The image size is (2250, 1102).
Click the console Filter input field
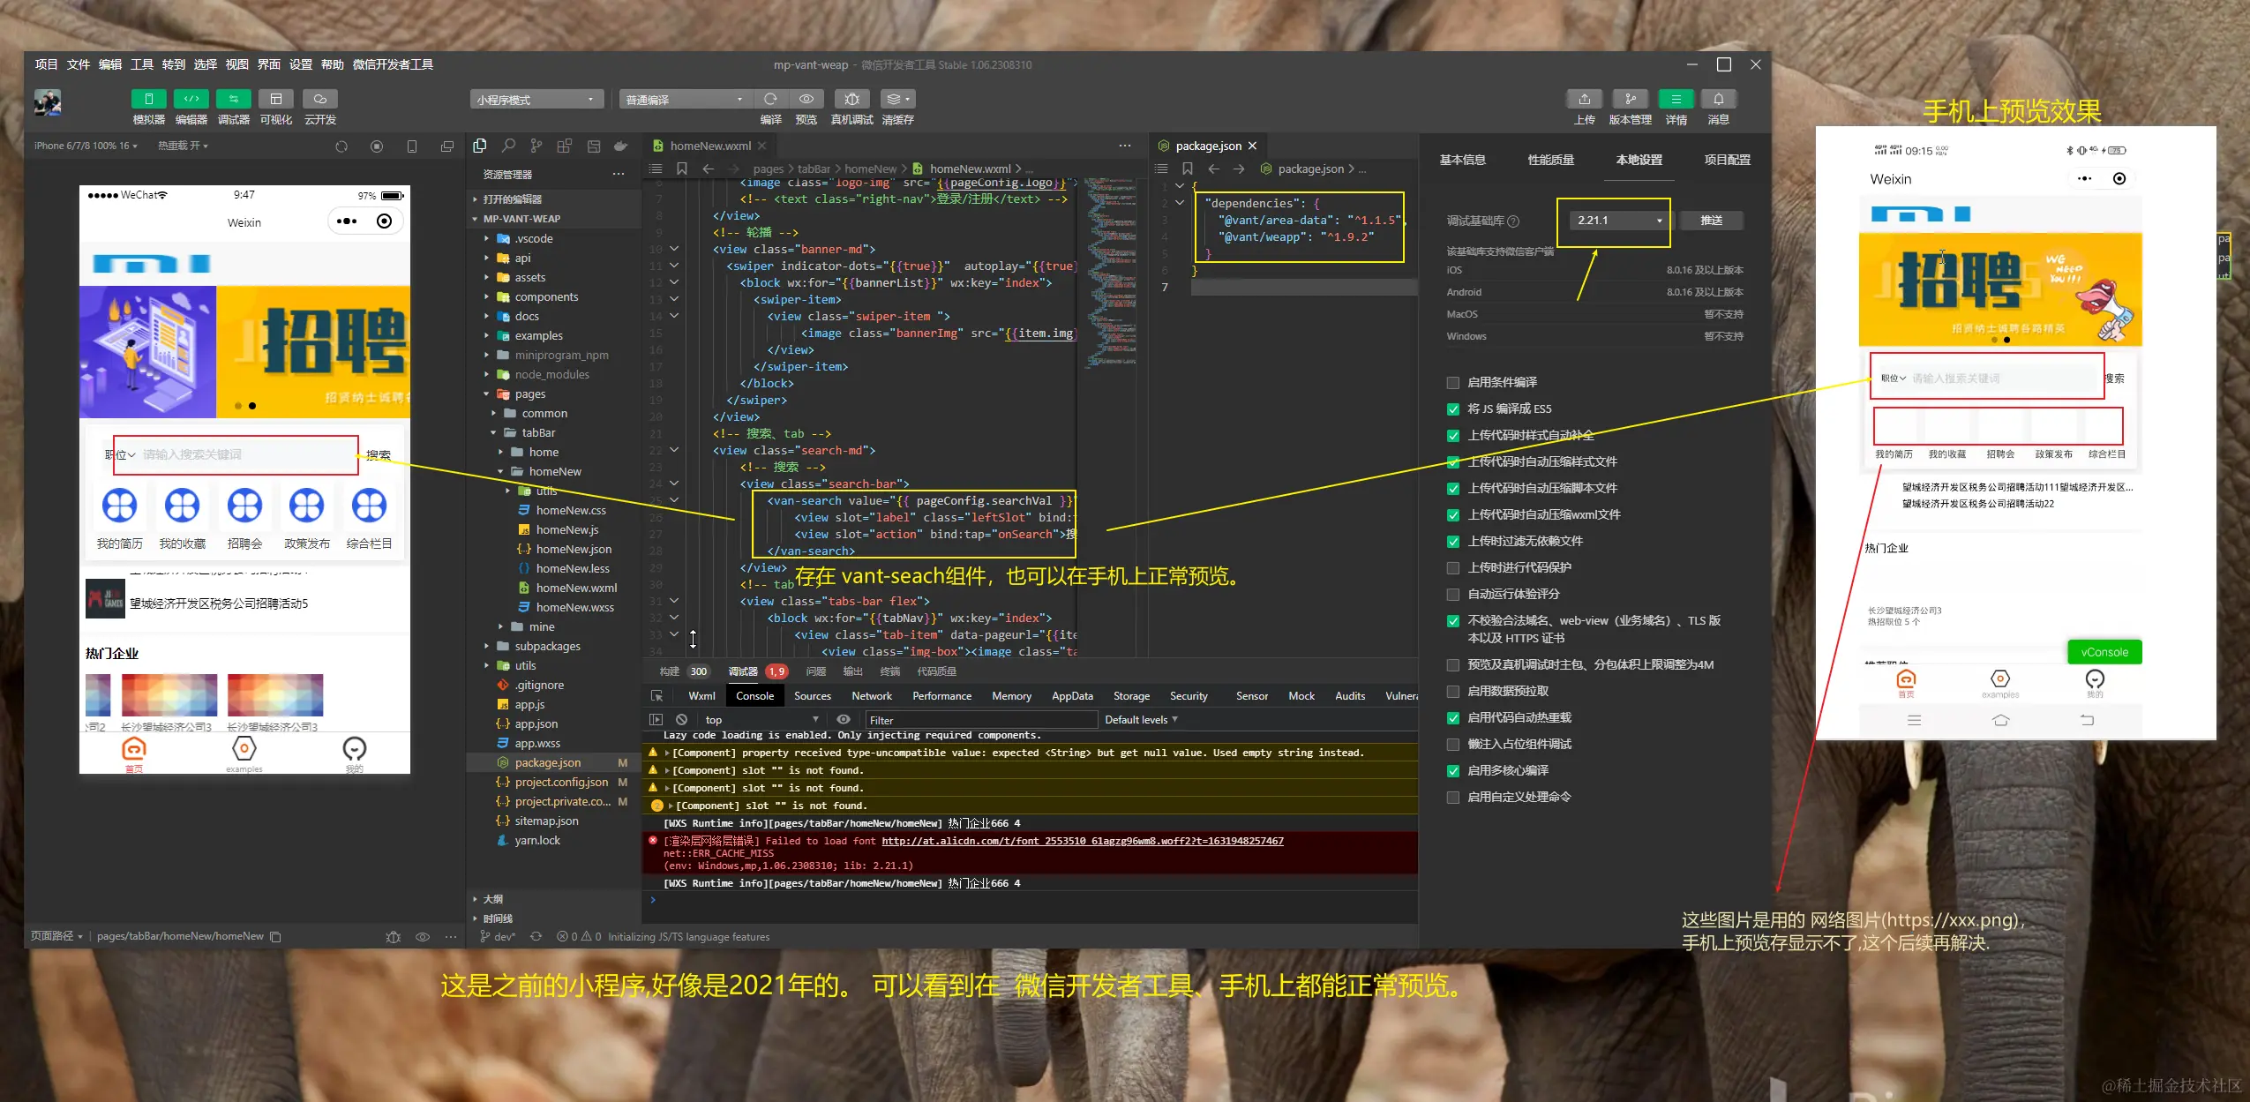(979, 720)
